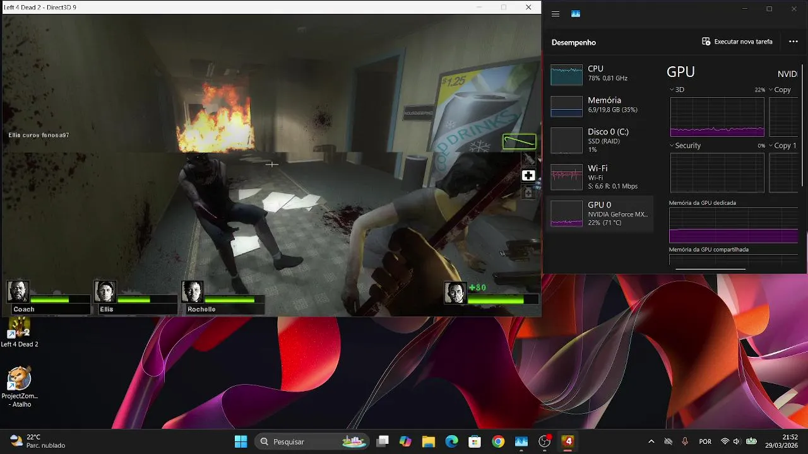
Task: Open Wi-Fi network tray icon
Action: 725,441
